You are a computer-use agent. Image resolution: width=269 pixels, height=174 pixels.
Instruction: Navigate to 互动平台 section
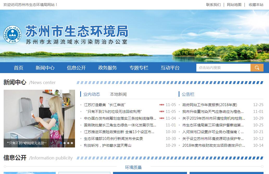(170, 68)
